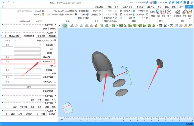Click the key icon beside search box
Viewport: 194px width, 126px height.
(x=147, y=2)
